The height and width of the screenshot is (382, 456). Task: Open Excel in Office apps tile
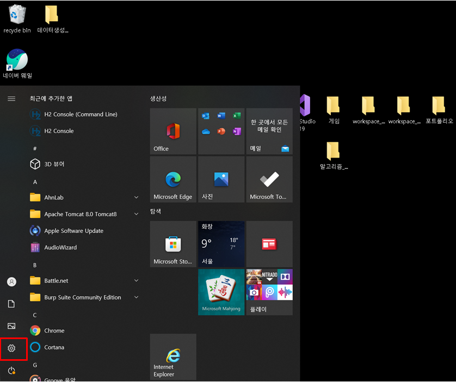[237, 116]
